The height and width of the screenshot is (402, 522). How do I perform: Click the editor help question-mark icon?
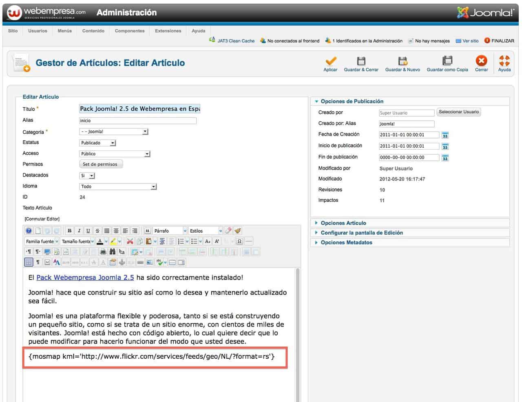29,231
